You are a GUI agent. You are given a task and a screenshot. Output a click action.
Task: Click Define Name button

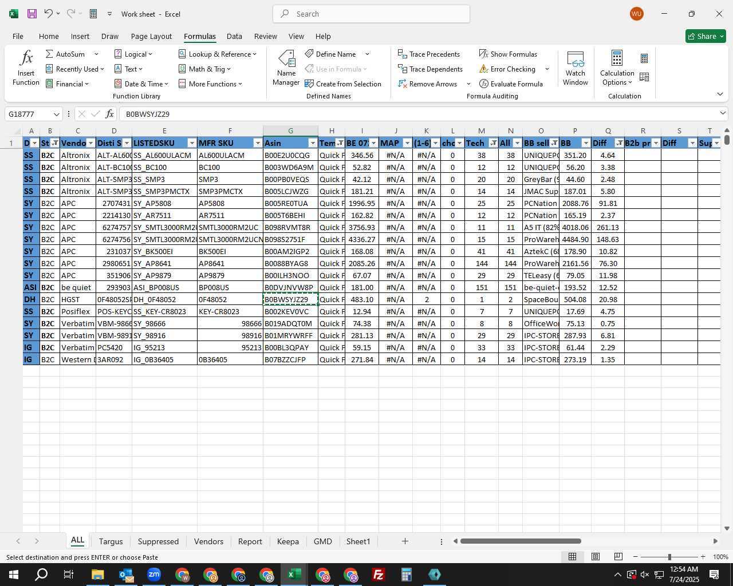pyautogui.click(x=330, y=54)
